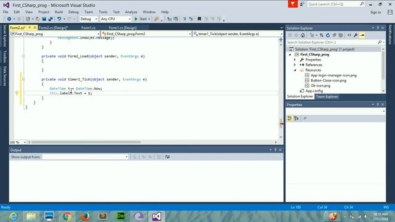Sync with active document in Solution Explorer
Viewport: 395px width, 222px height.
tap(322, 35)
